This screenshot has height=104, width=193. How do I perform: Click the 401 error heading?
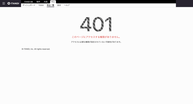point(96,24)
